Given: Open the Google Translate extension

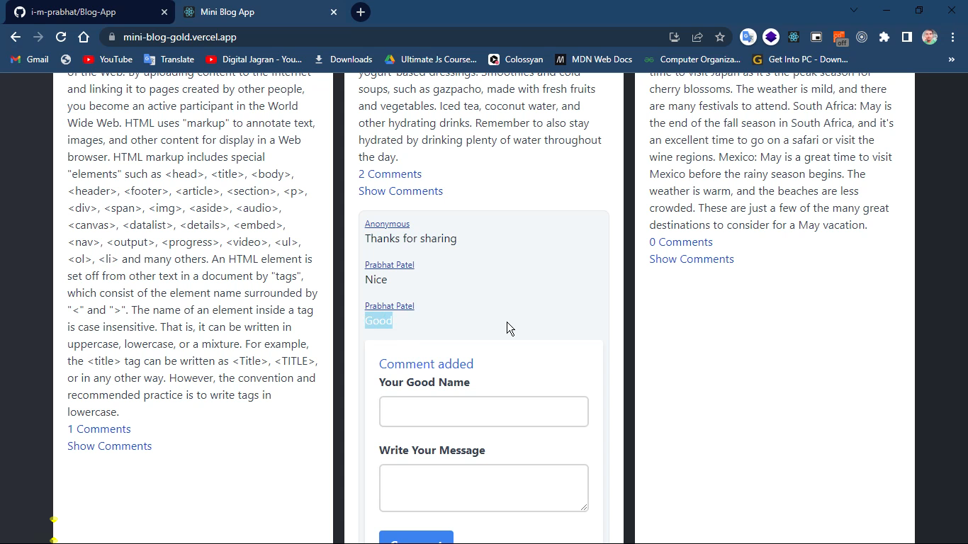Looking at the screenshot, I should pyautogui.click(x=748, y=36).
